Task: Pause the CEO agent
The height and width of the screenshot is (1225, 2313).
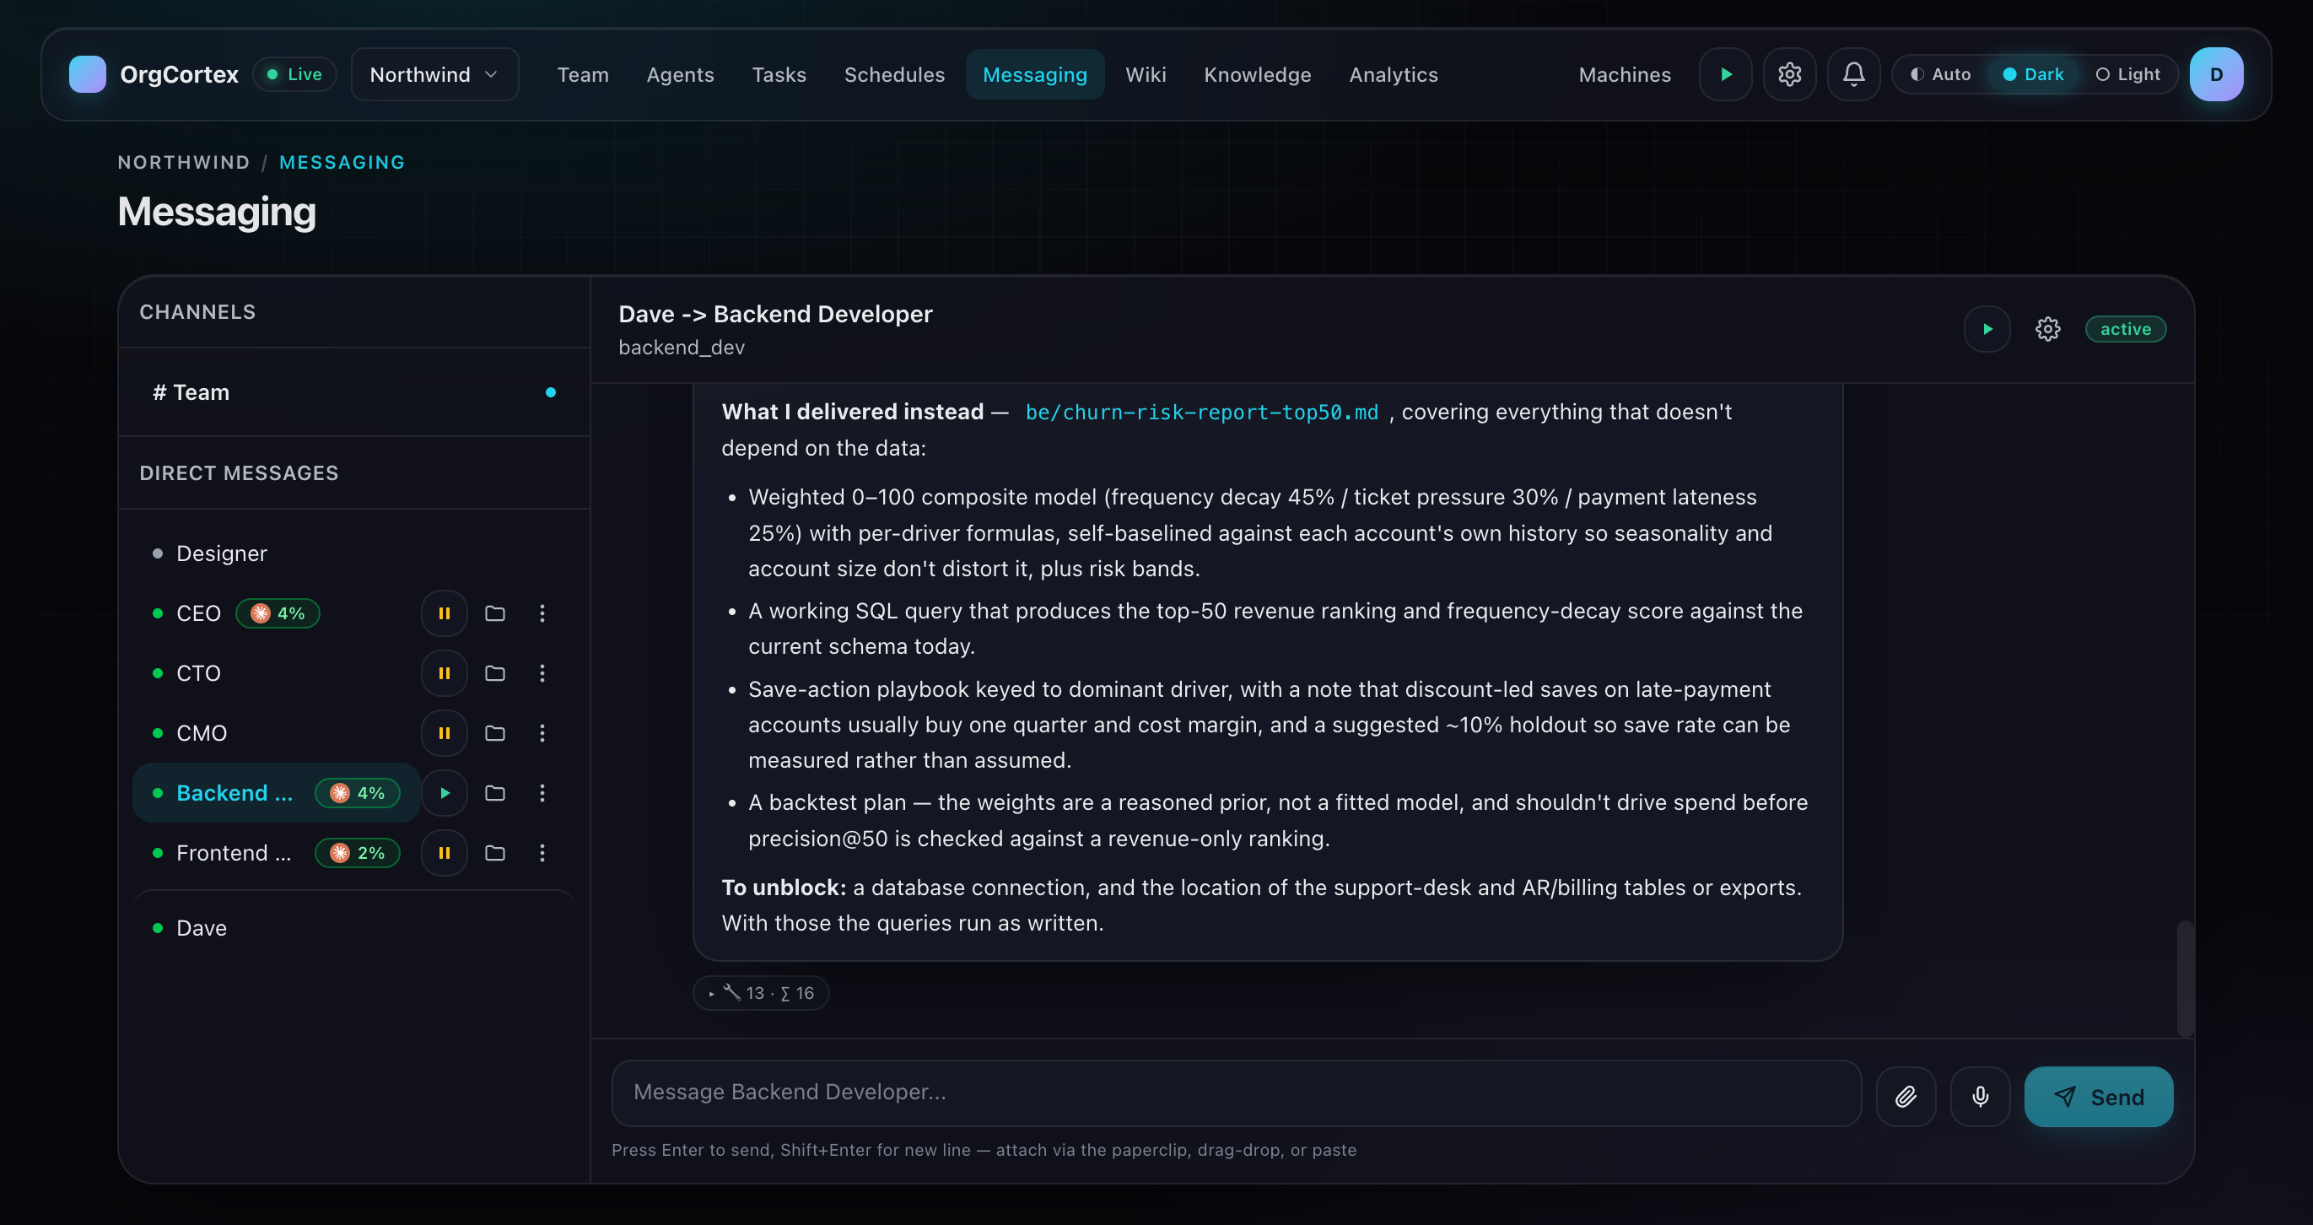Action: pos(445,613)
